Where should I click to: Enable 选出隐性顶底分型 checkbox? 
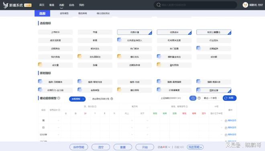(90, 99)
